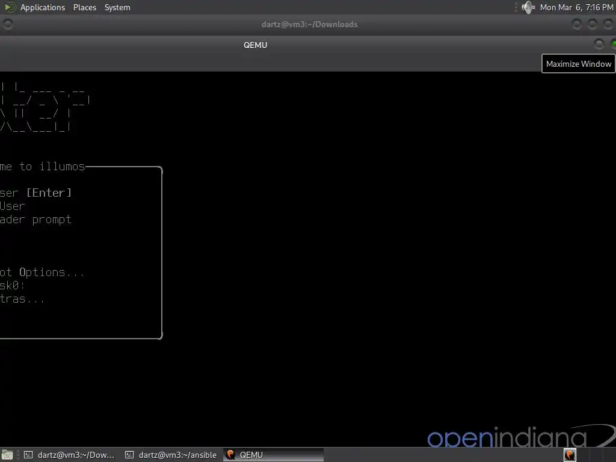The image size is (616, 462).
Task: Click the "sk0:" boot menu line
Action: [x=12, y=285]
